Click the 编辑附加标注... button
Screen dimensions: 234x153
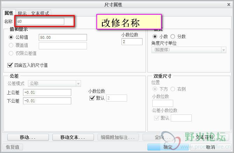[118, 137]
